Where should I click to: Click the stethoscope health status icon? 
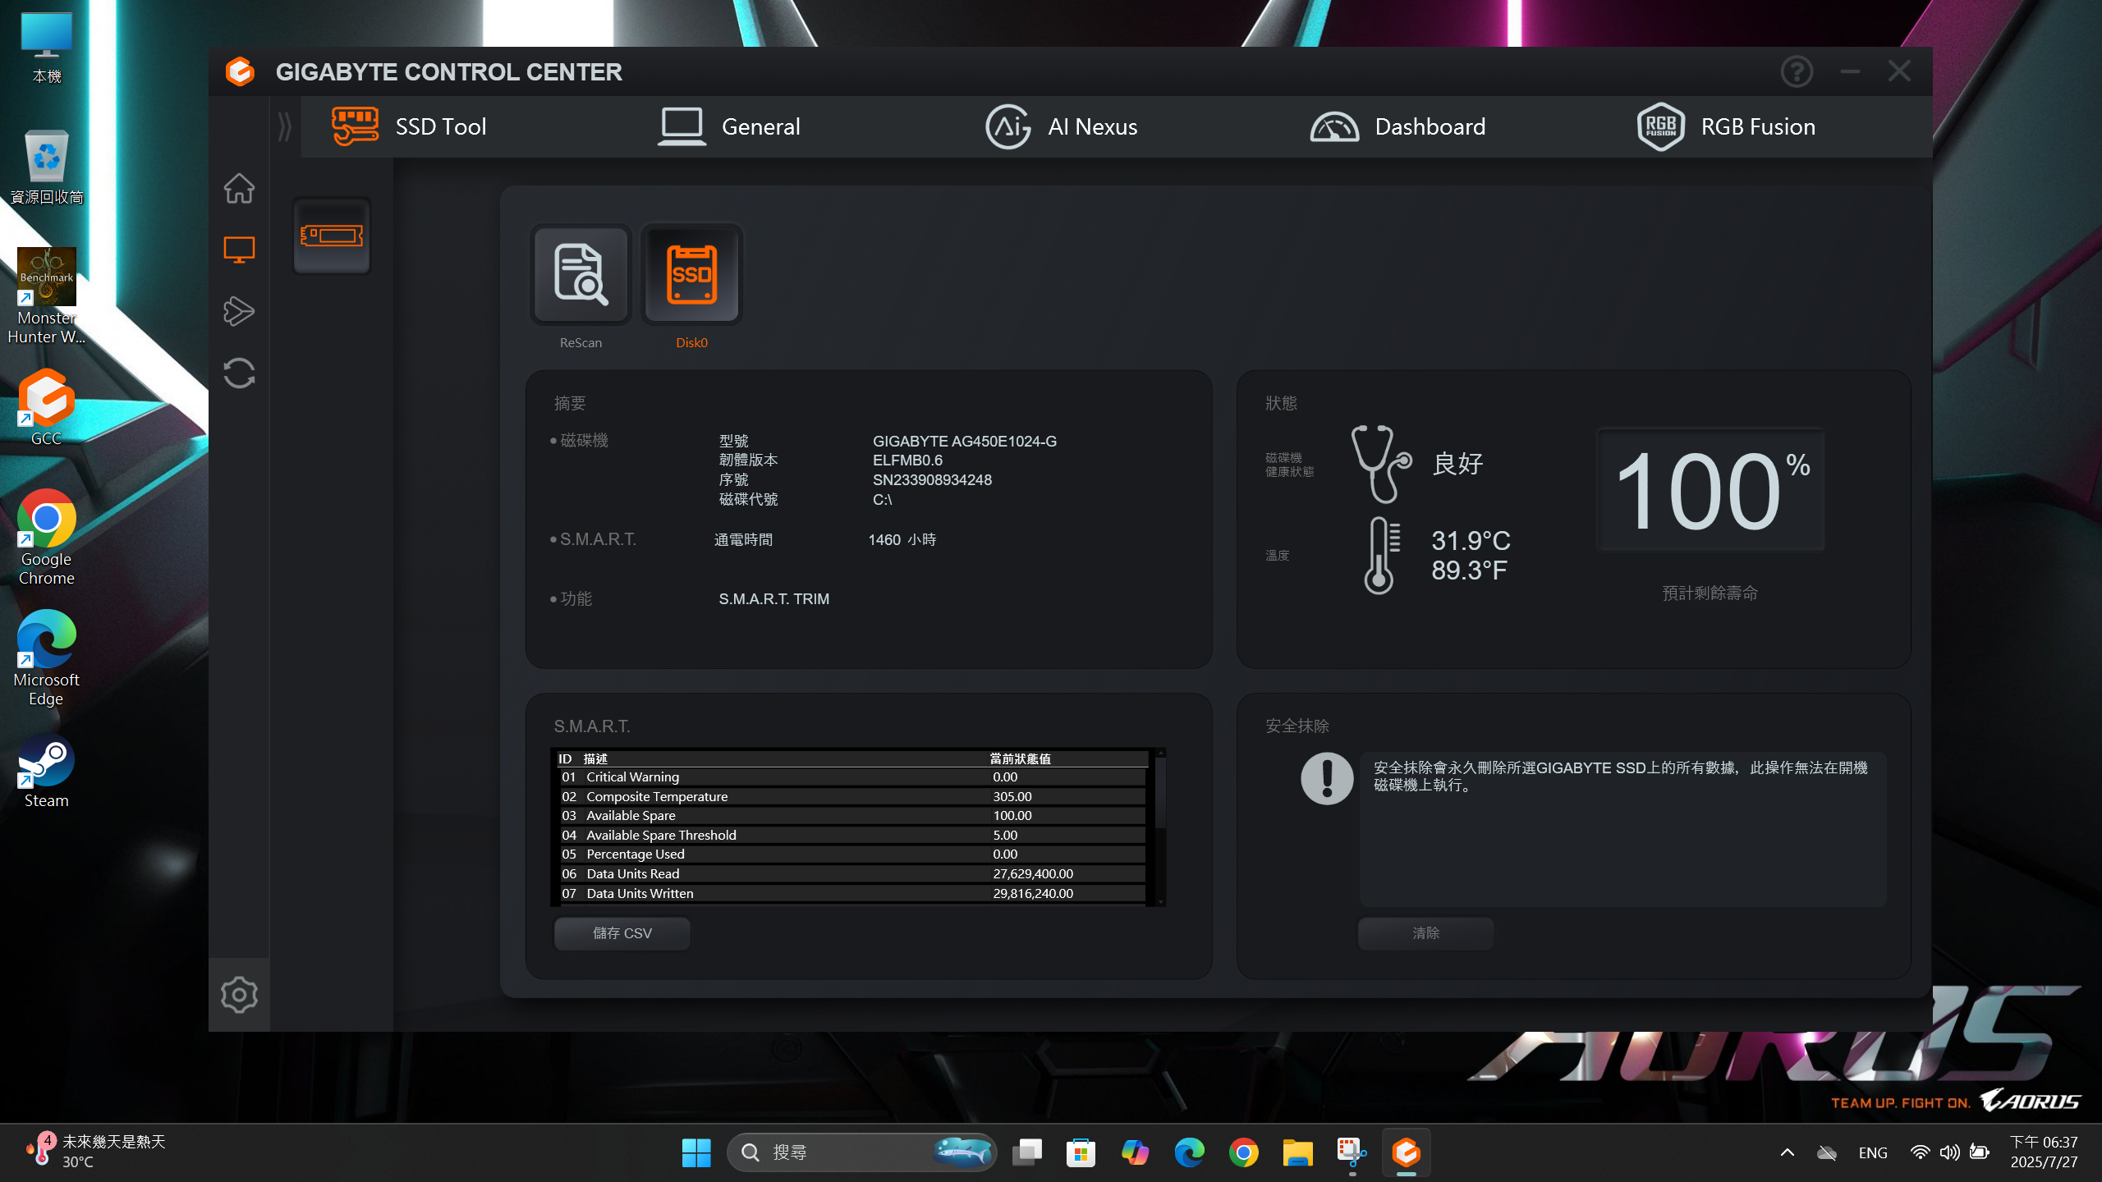[1381, 464]
